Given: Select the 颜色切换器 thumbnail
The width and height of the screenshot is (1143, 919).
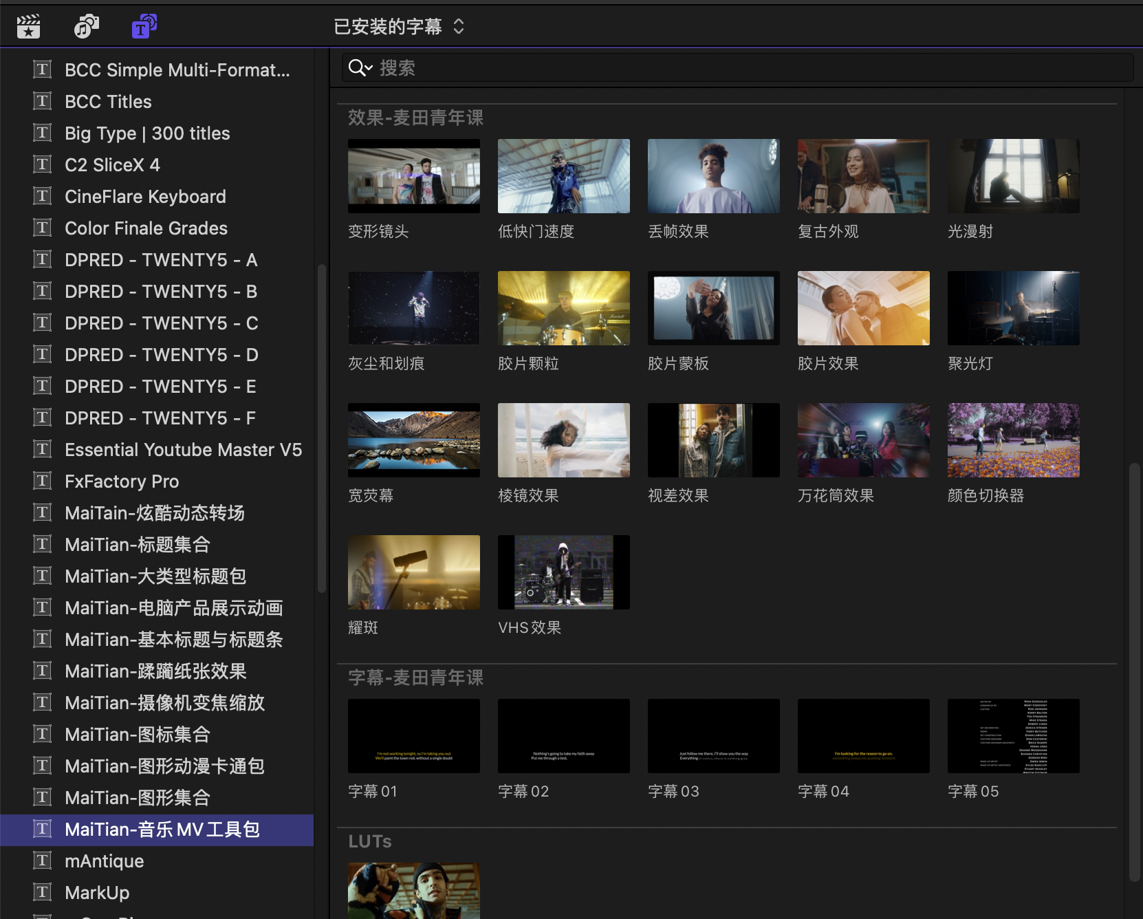Looking at the screenshot, I should [x=1014, y=440].
